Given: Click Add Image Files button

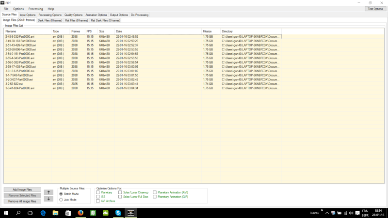Looking at the screenshot, I should coord(22,189).
